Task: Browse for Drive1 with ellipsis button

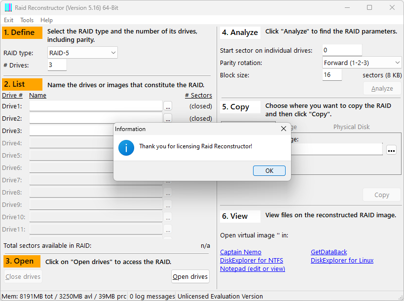Action: point(168,106)
